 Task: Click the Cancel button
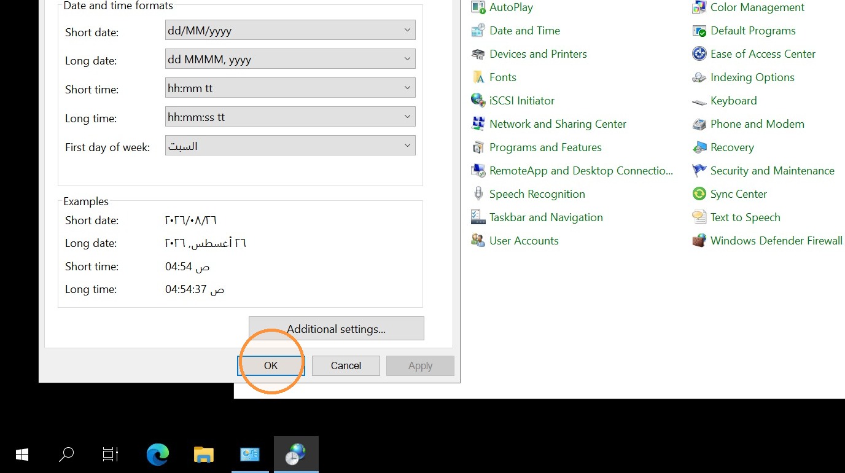point(346,365)
